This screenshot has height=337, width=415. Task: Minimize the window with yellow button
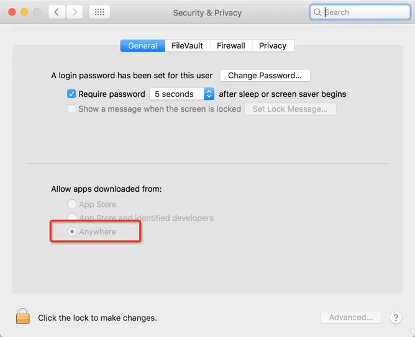click(24, 12)
